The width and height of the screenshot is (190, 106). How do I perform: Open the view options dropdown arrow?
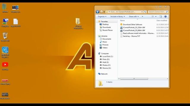156,16
